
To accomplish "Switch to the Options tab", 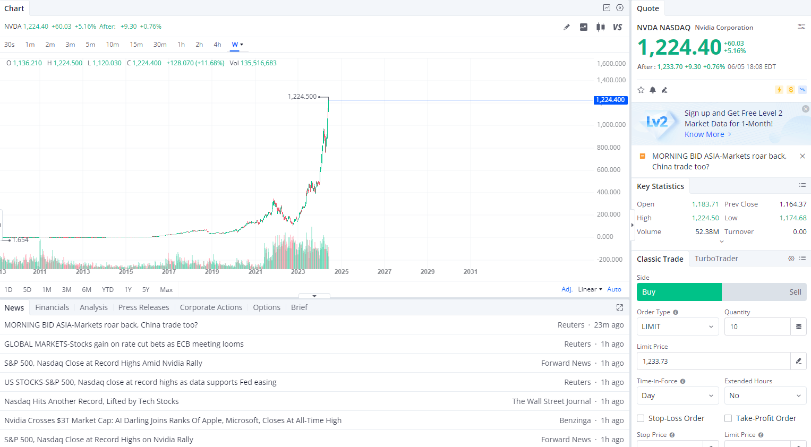I will click(x=267, y=307).
